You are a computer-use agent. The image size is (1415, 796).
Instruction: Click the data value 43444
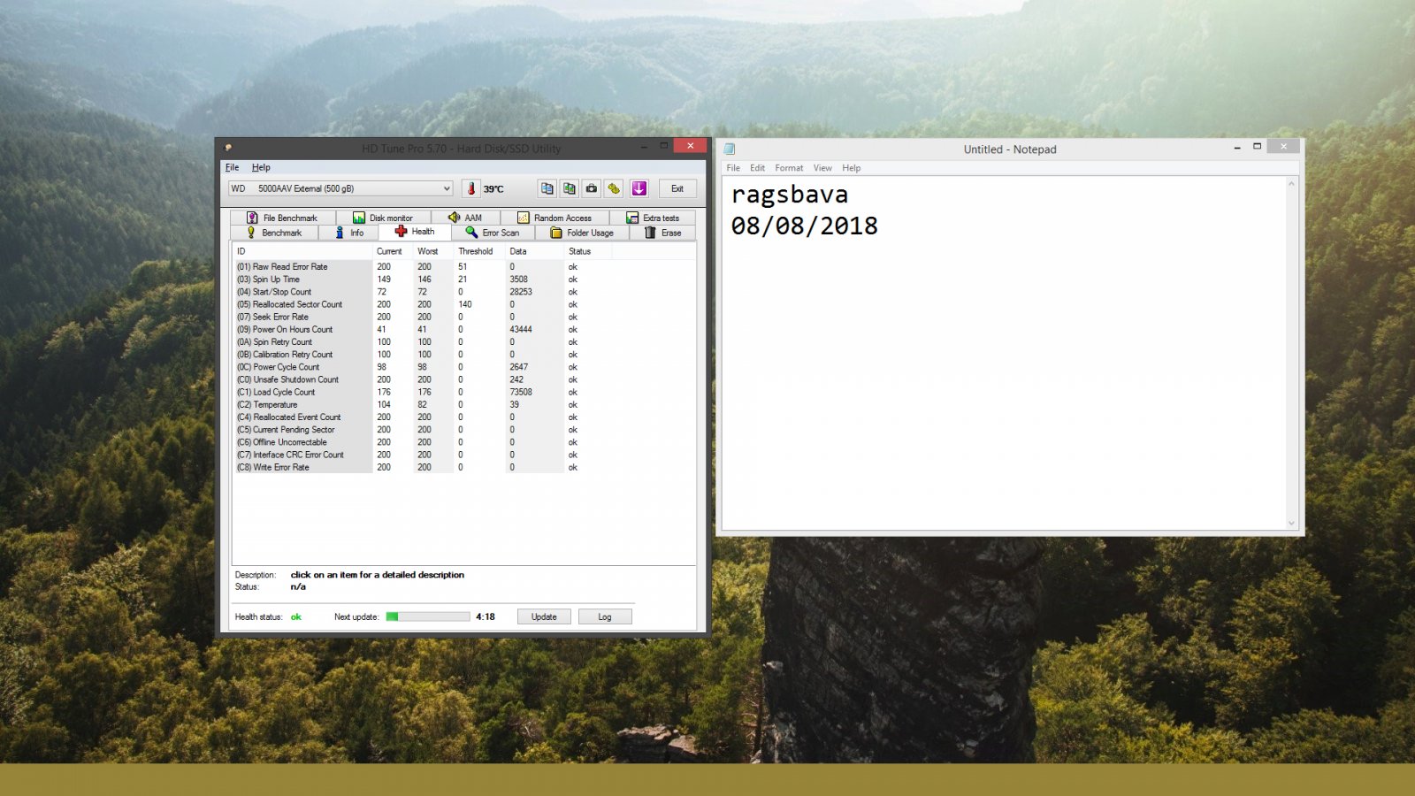[521, 329]
